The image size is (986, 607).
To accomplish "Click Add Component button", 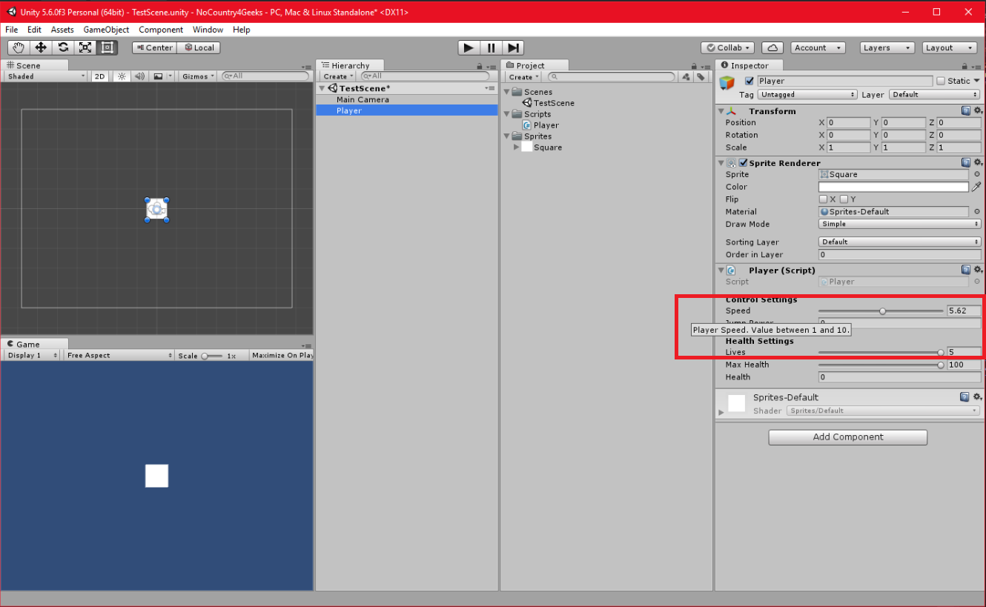I will (x=847, y=437).
